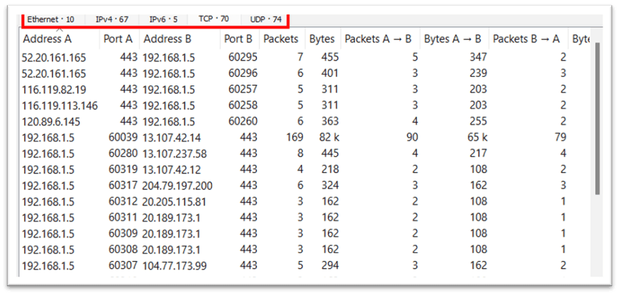Switch to the UDP · 74 tab
The width and height of the screenshot is (619, 295).
[x=266, y=20]
